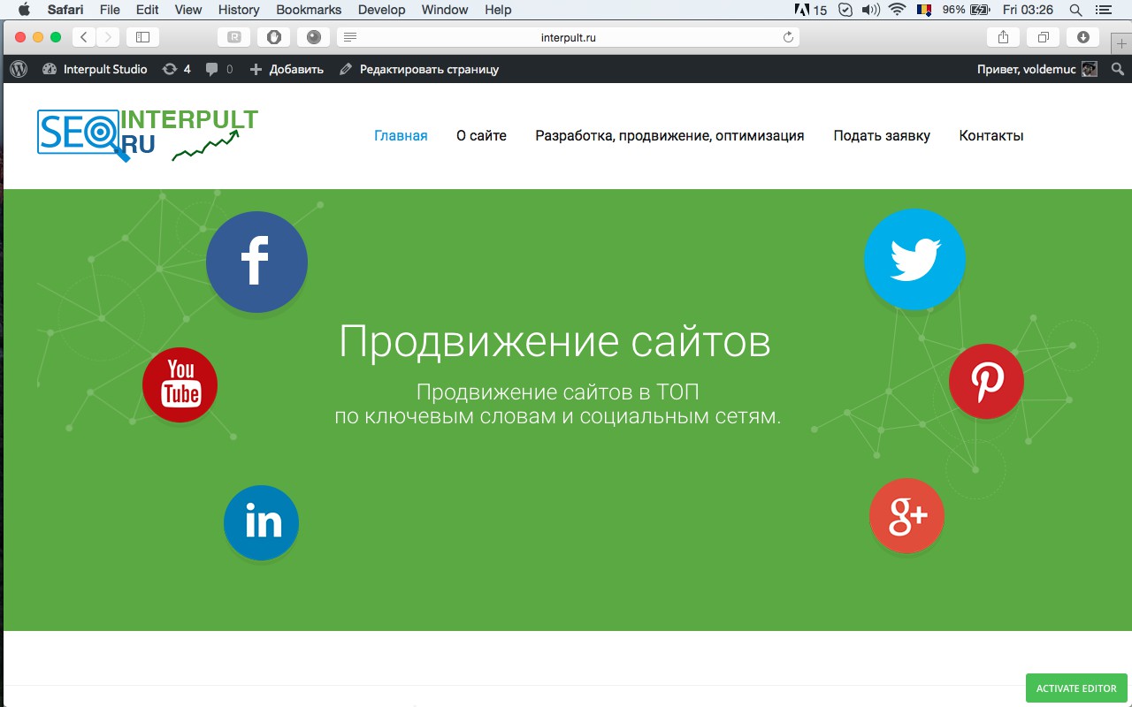Click the menu bar clock Fri 03:26
This screenshot has width=1132, height=707.
coord(1029,10)
